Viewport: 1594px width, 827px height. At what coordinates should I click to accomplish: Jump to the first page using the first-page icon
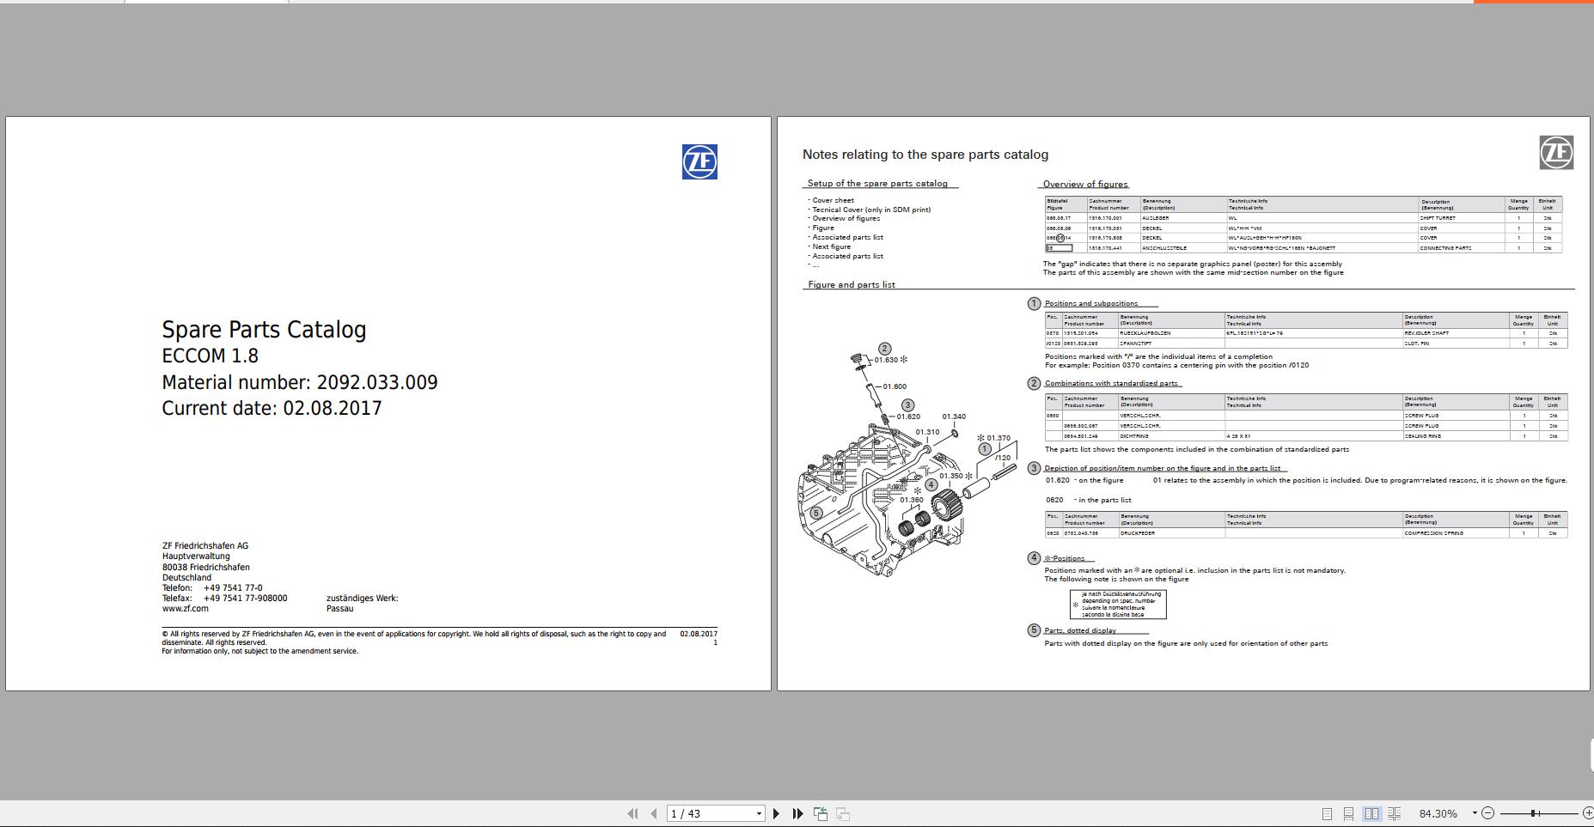(633, 813)
